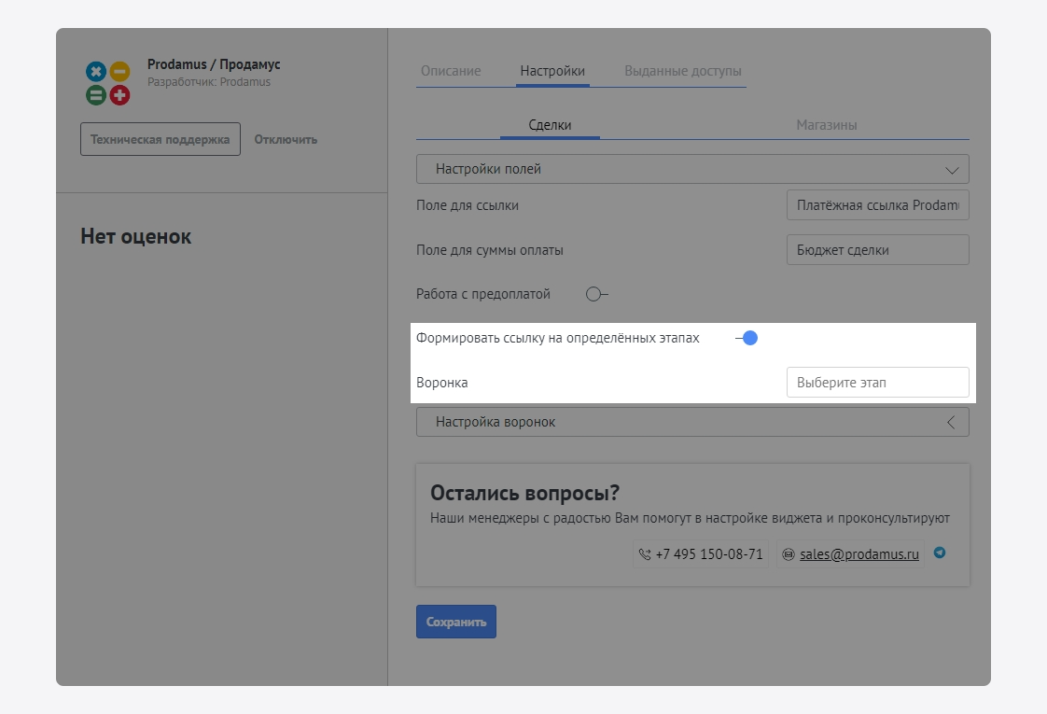1047x714 pixels.
Task: Open the Поле для ссылки dropdown
Action: (877, 205)
